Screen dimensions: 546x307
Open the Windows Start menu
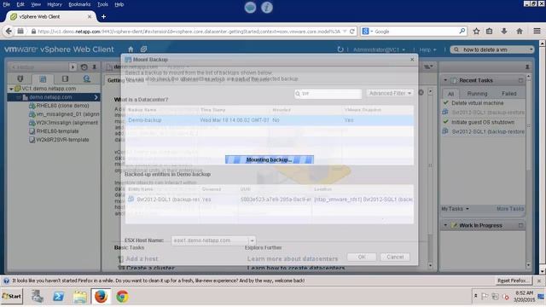pos(12,296)
